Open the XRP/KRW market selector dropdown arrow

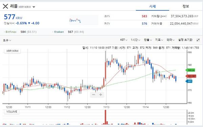pos(34,7)
